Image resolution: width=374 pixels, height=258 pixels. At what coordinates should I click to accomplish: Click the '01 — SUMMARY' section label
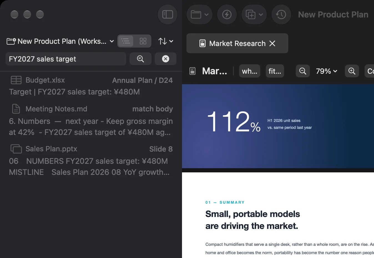coord(225,203)
